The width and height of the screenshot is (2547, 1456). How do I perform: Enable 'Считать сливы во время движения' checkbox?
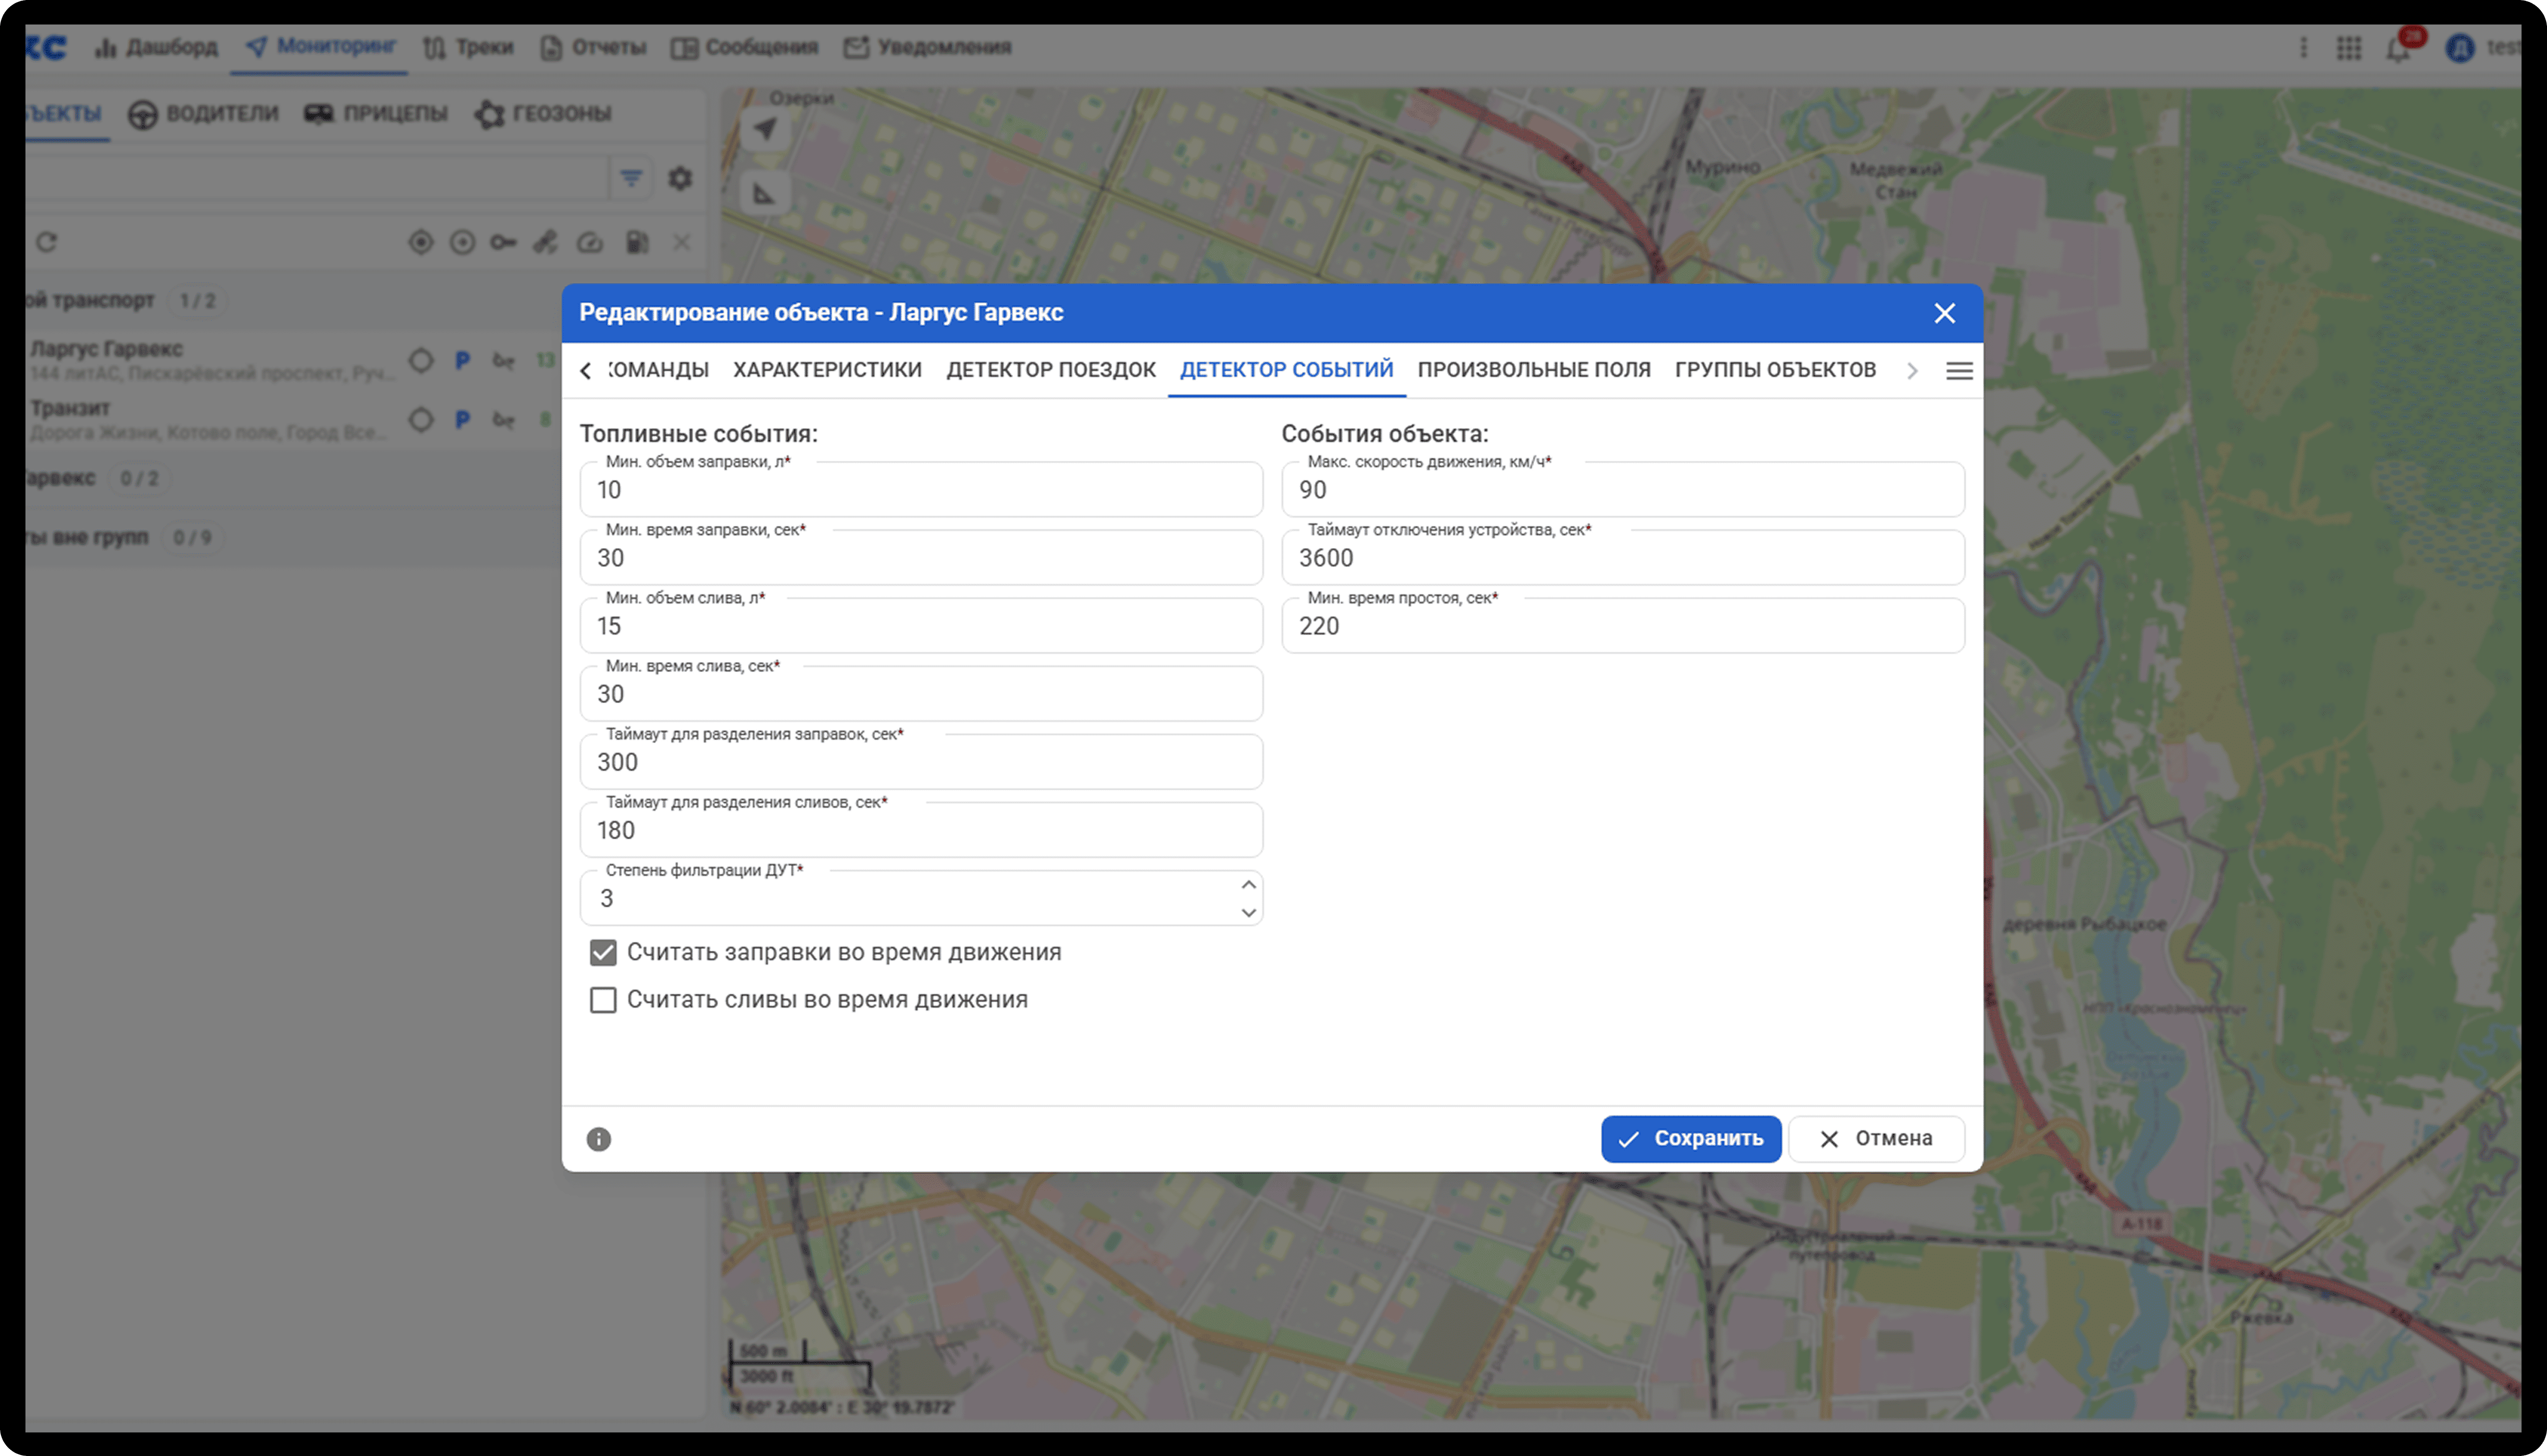[603, 1000]
